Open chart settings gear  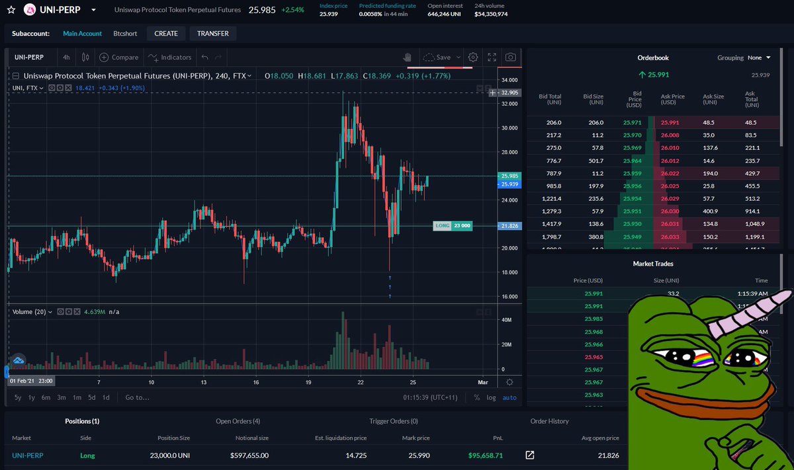pyautogui.click(x=473, y=58)
